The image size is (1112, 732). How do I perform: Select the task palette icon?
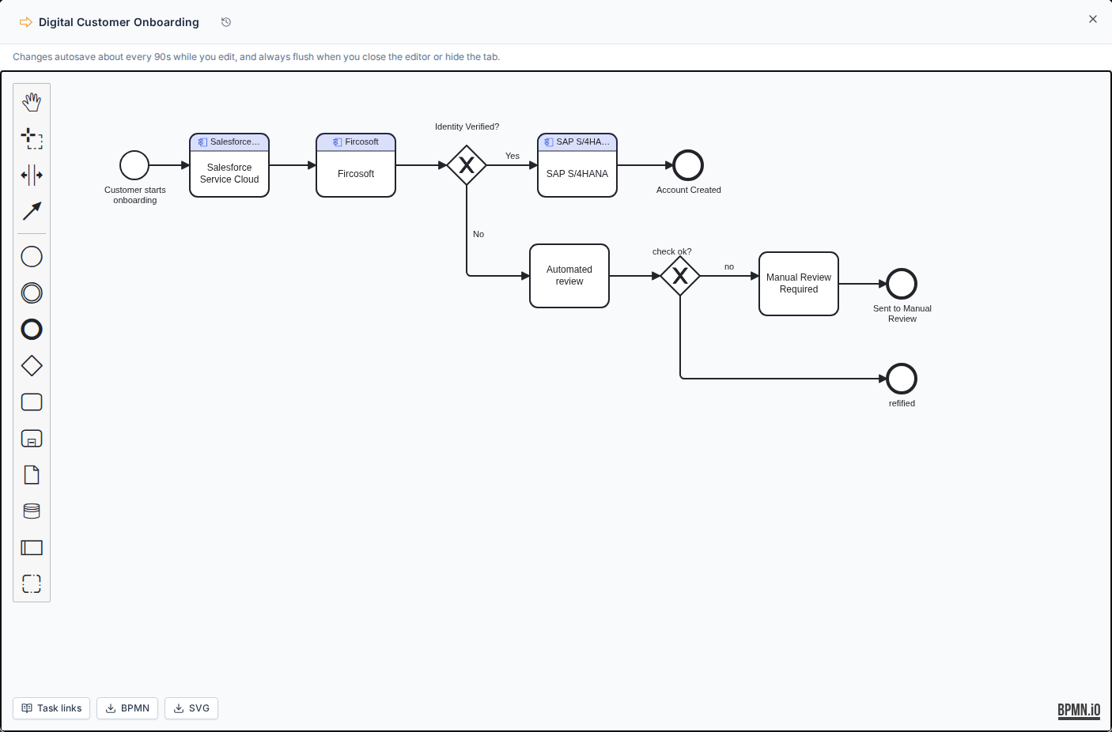32,402
